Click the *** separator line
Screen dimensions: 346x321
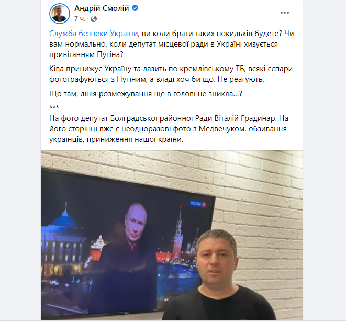[x=54, y=107]
